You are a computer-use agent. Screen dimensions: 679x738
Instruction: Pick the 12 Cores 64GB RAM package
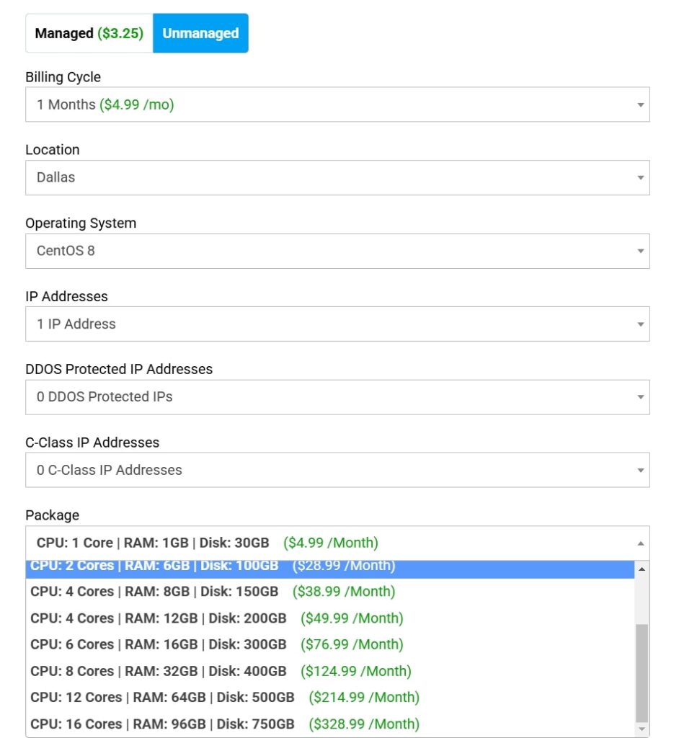click(x=224, y=697)
